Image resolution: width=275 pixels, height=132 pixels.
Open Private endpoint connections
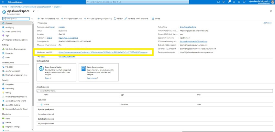(16, 97)
